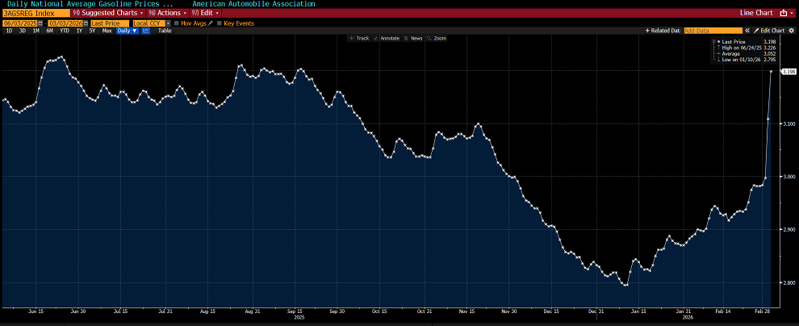Image resolution: width=799 pixels, height=326 pixels.
Task: Collapse panel with double chevron icon
Action: [747, 31]
